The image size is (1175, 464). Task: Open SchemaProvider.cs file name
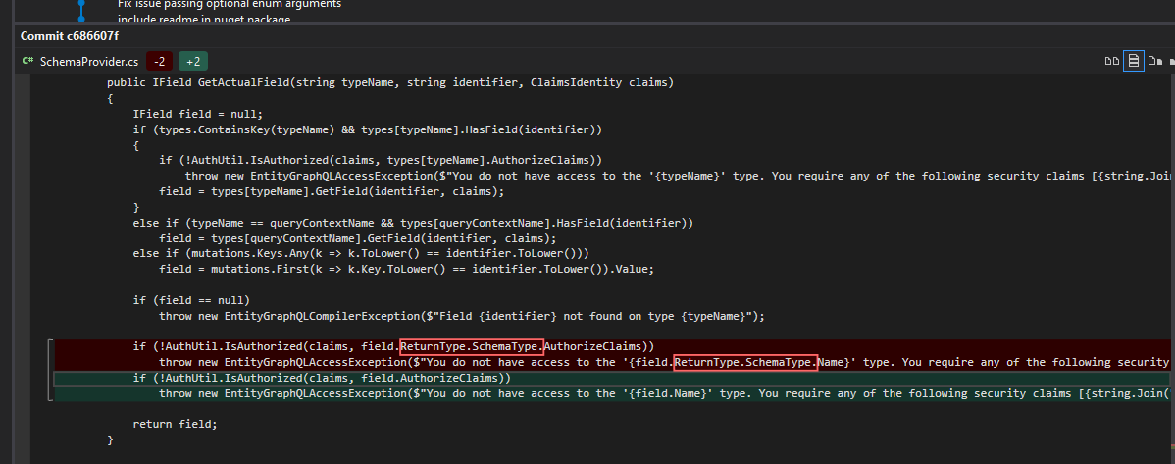(89, 62)
